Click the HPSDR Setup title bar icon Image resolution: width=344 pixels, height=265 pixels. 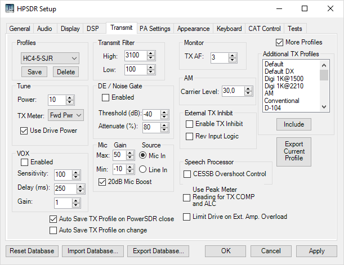10,8
